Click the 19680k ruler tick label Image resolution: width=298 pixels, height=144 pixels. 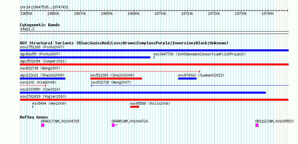(x=107, y=13)
